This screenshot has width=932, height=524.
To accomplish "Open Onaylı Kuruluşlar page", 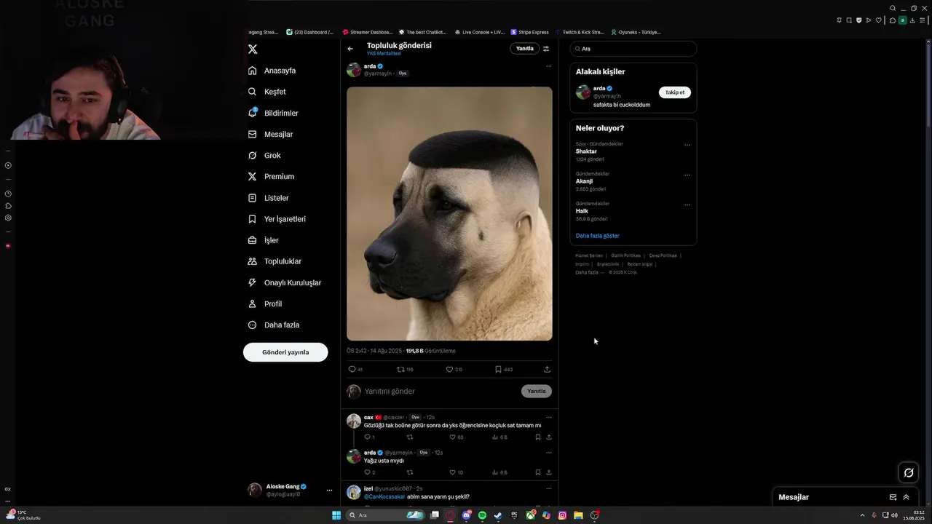I will [285, 282].
